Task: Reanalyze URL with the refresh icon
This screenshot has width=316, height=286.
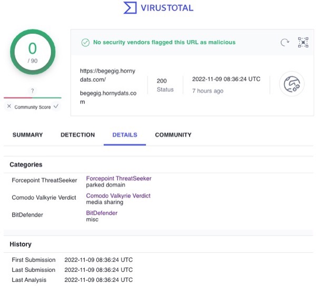Action: click(x=285, y=42)
